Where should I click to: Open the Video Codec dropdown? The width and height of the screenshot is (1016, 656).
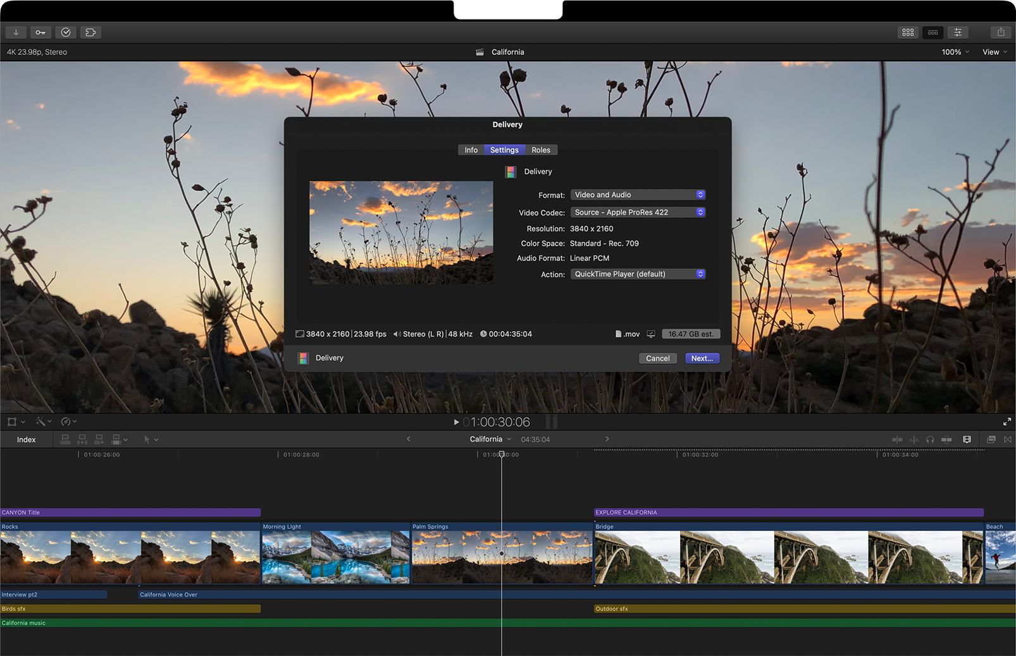pos(638,212)
